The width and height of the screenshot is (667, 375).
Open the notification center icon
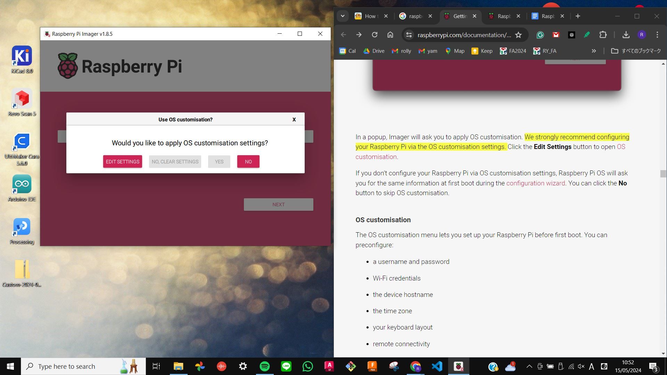pyautogui.click(x=653, y=367)
